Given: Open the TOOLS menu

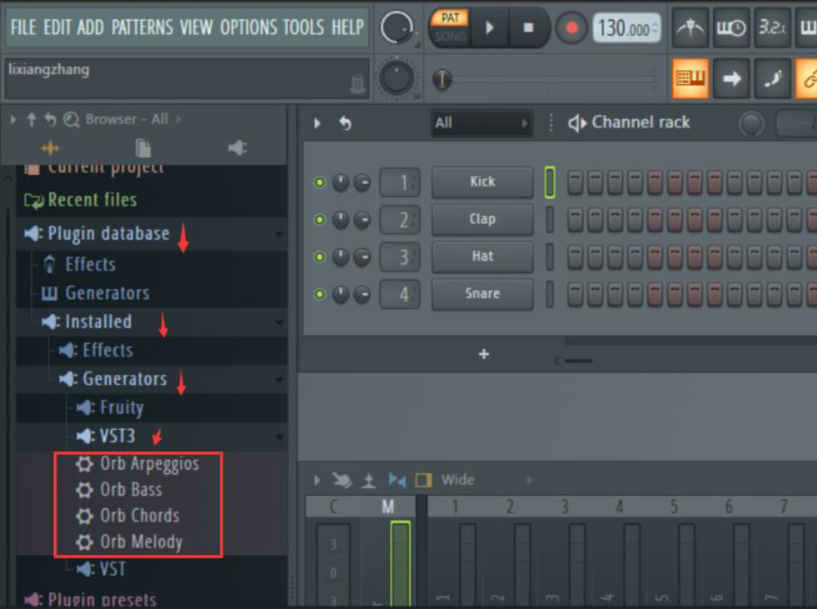Looking at the screenshot, I should (303, 28).
